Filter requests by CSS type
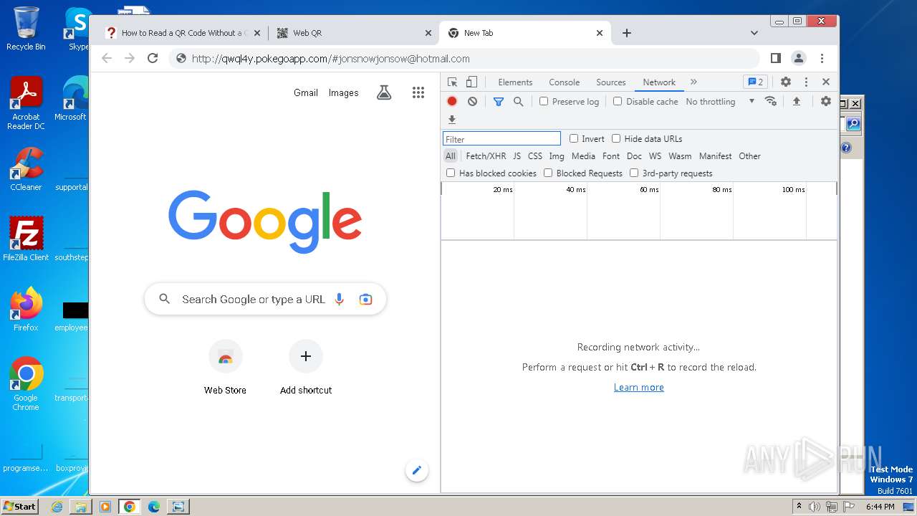The image size is (917, 516). (x=535, y=156)
